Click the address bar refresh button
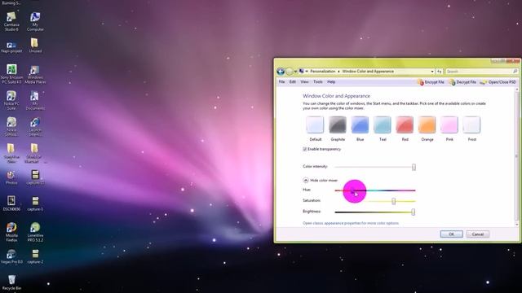The height and width of the screenshot is (293, 522). (440, 71)
